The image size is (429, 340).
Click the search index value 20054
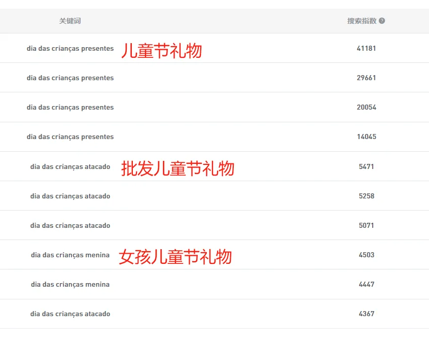coord(366,107)
